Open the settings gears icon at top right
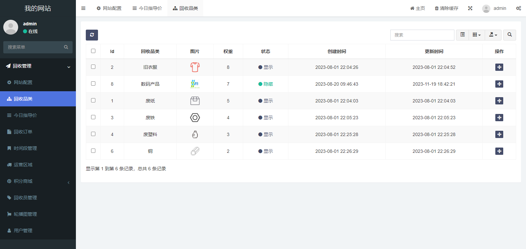Viewport: 526px width, 249px height. click(518, 8)
